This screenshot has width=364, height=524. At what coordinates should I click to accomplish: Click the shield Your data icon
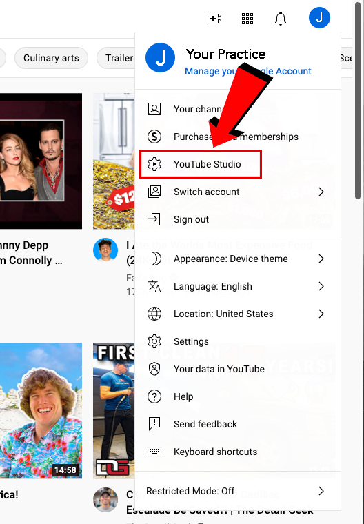tap(154, 369)
